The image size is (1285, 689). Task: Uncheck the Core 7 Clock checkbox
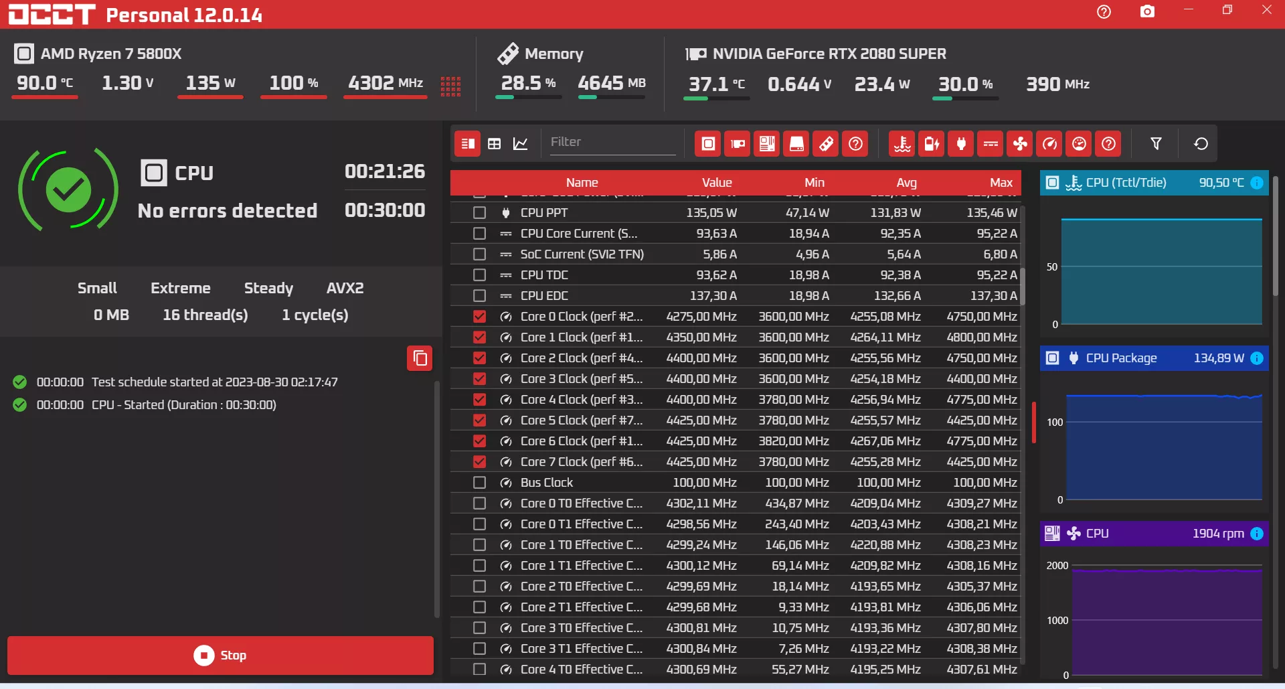point(479,462)
